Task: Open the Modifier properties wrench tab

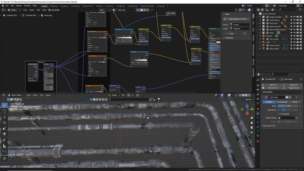Action: [x=257, y=113]
